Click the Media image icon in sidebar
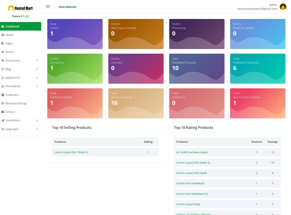The width and height of the screenshot is (291, 215). (3, 35)
